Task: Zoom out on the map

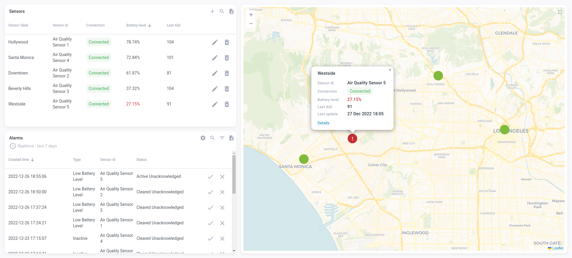Action: [251, 24]
